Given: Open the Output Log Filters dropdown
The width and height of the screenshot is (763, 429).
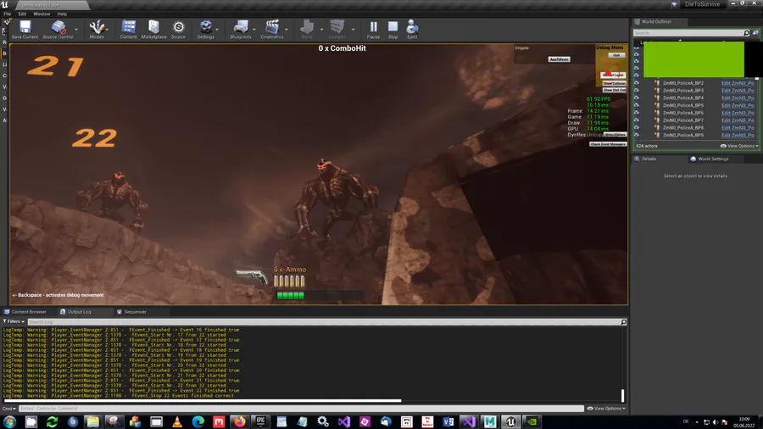Looking at the screenshot, I should point(13,321).
